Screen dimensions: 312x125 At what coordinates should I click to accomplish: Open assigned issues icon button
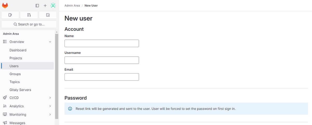click(x=10, y=15)
